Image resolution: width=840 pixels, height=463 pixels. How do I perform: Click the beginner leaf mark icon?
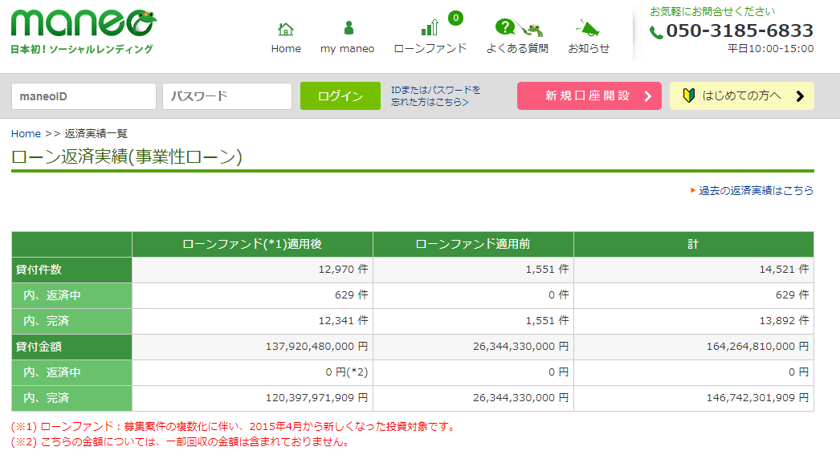[688, 95]
